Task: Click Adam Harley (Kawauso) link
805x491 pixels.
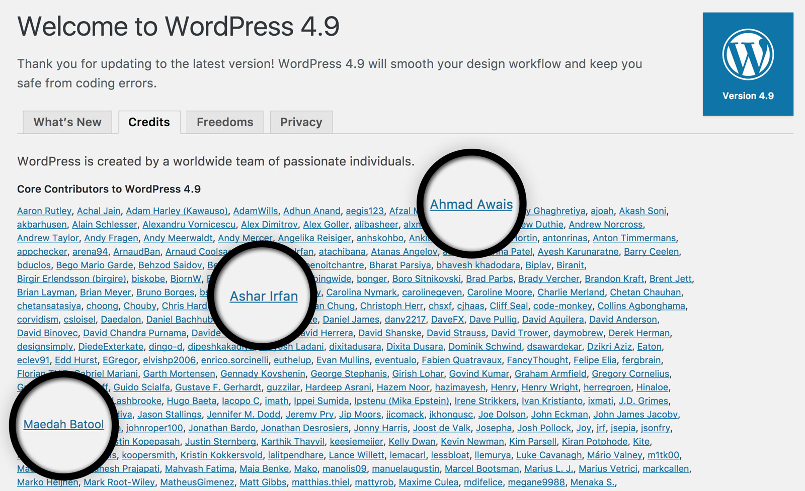Action: (177, 211)
